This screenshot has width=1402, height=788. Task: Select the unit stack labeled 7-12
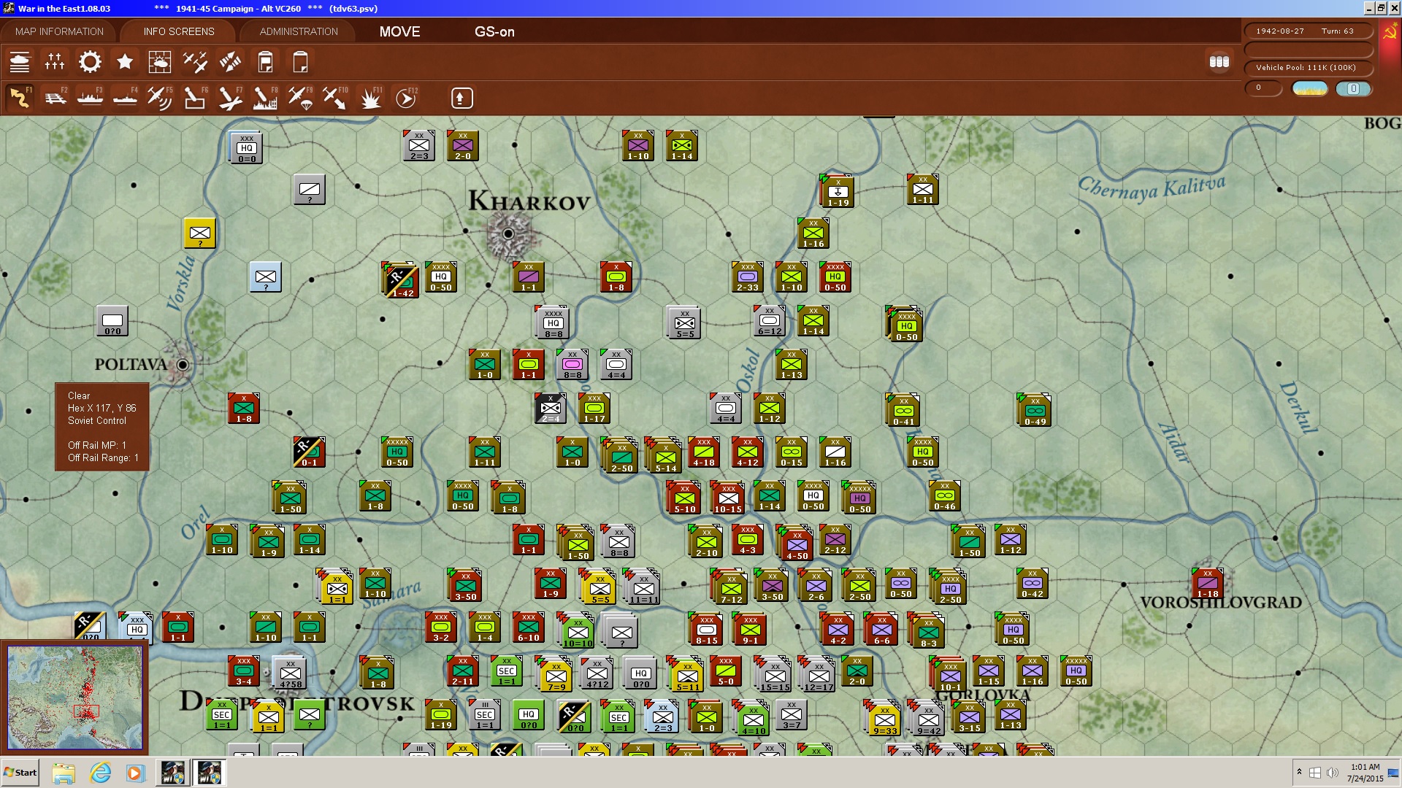point(729,587)
